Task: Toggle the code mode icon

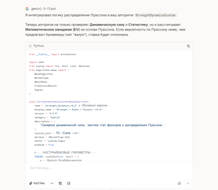Action: click(x=52, y=183)
